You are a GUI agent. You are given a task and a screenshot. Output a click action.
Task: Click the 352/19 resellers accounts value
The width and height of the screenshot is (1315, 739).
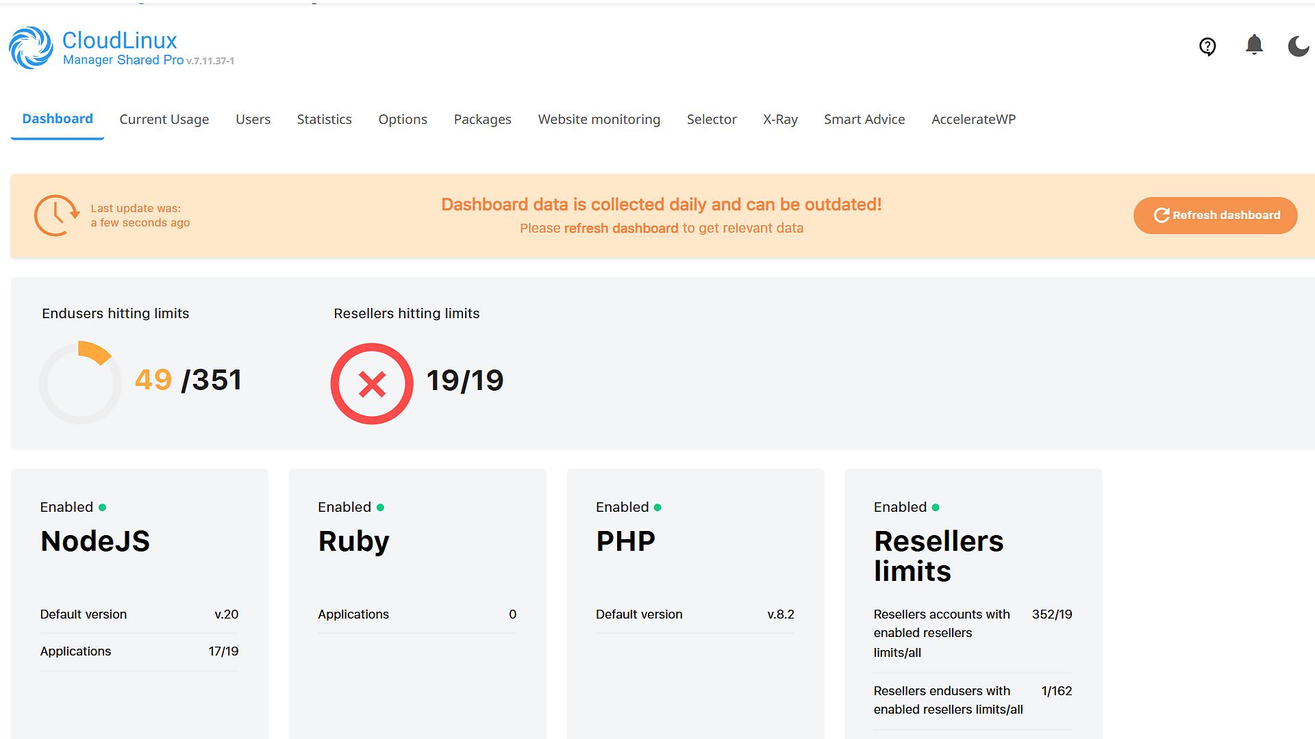pyautogui.click(x=1053, y=614)
